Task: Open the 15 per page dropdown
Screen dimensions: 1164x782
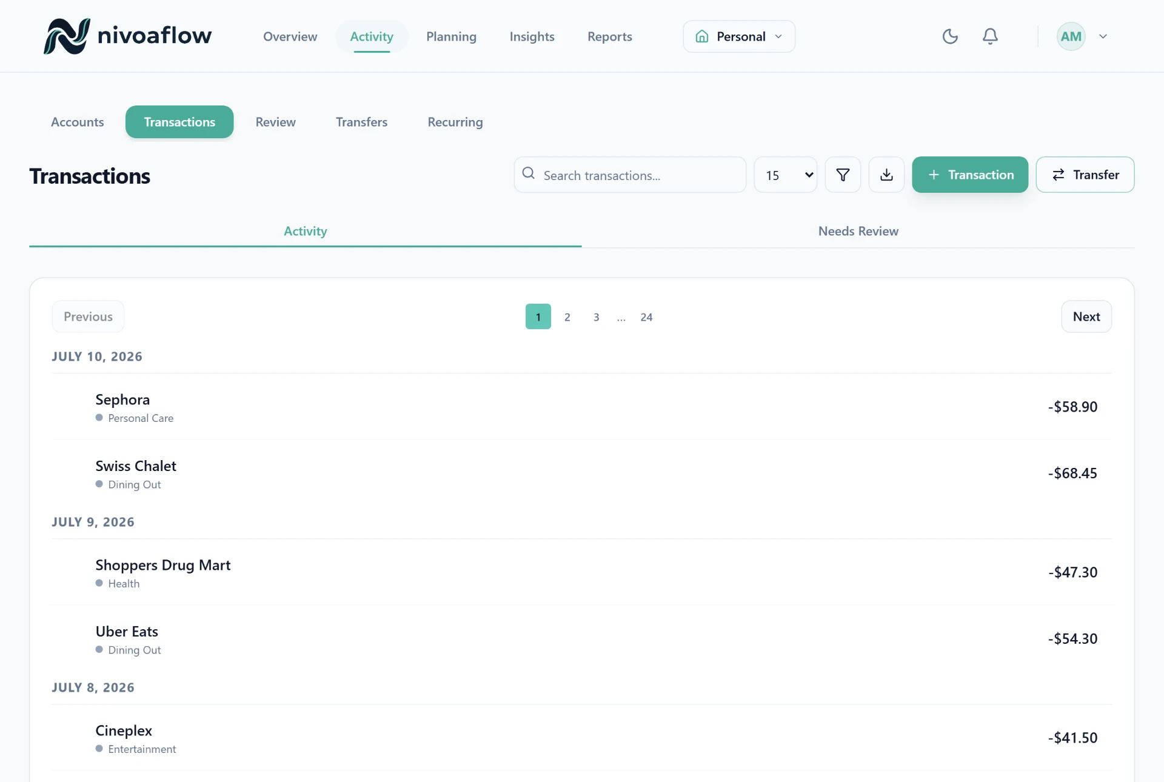Action: coord(785,175)
